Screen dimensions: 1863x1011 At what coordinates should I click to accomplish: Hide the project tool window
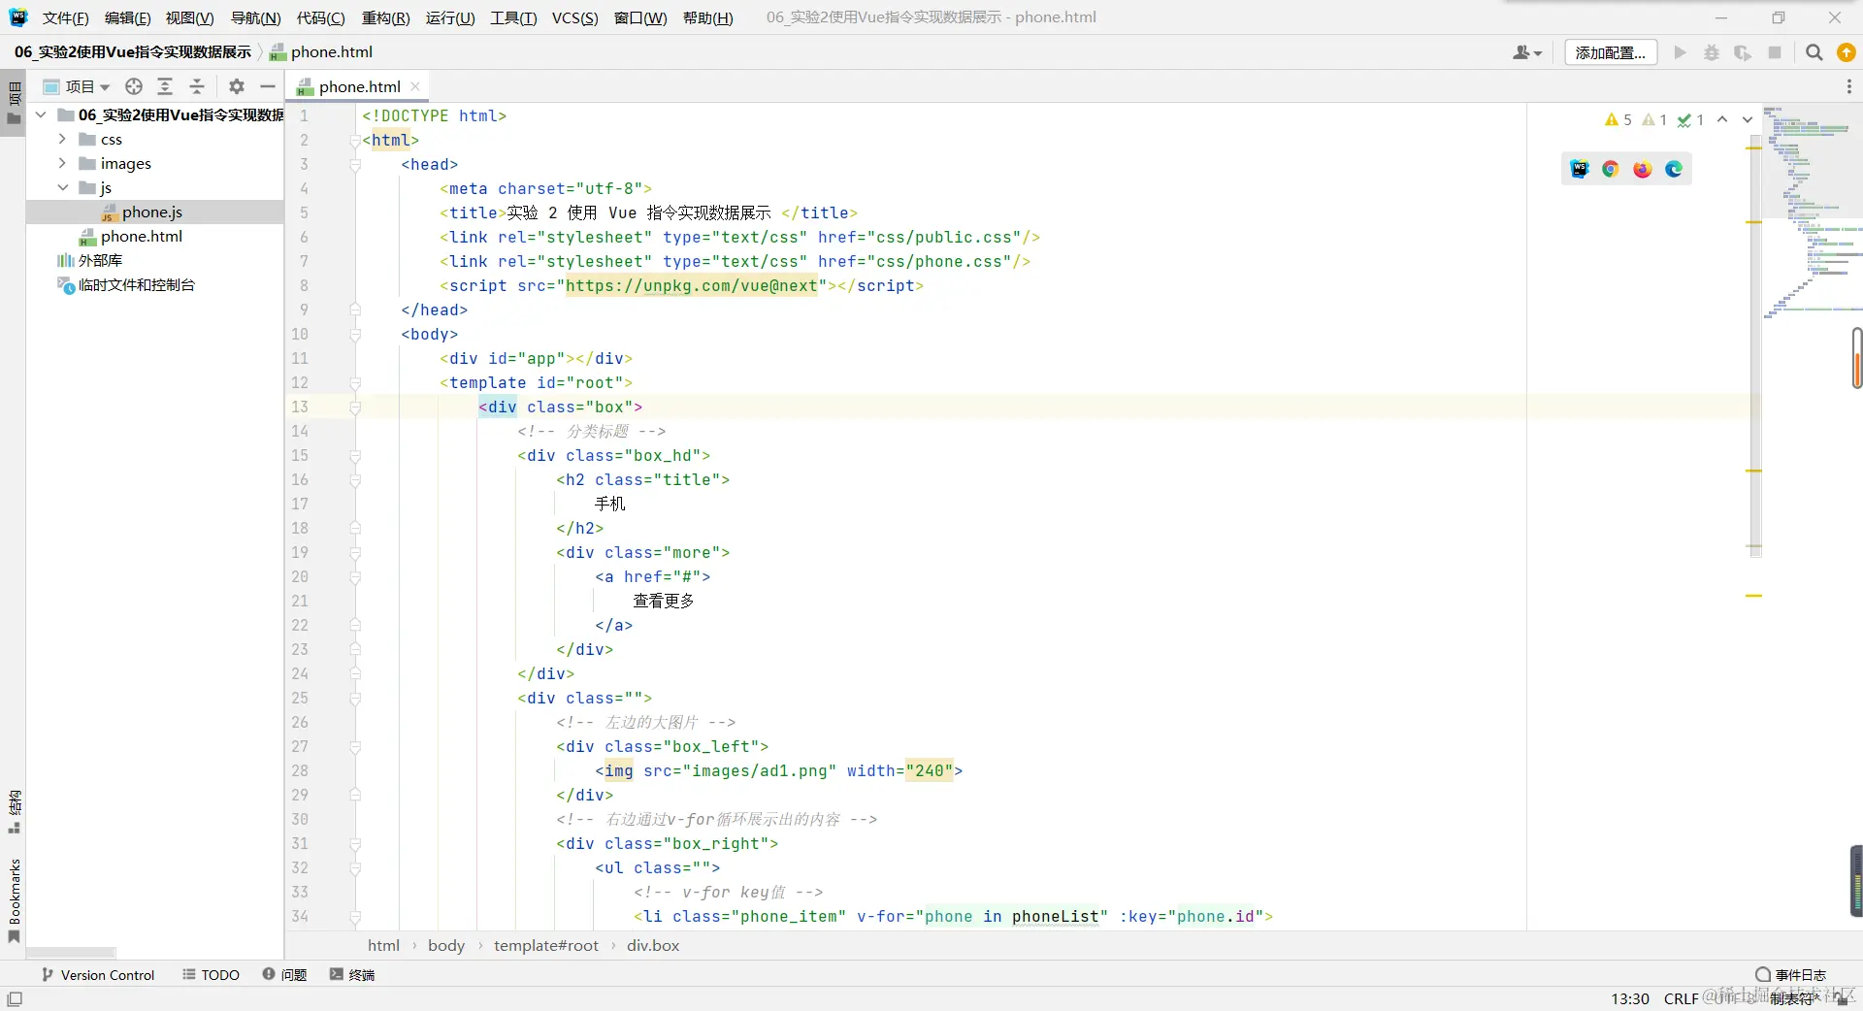point(268,86)
